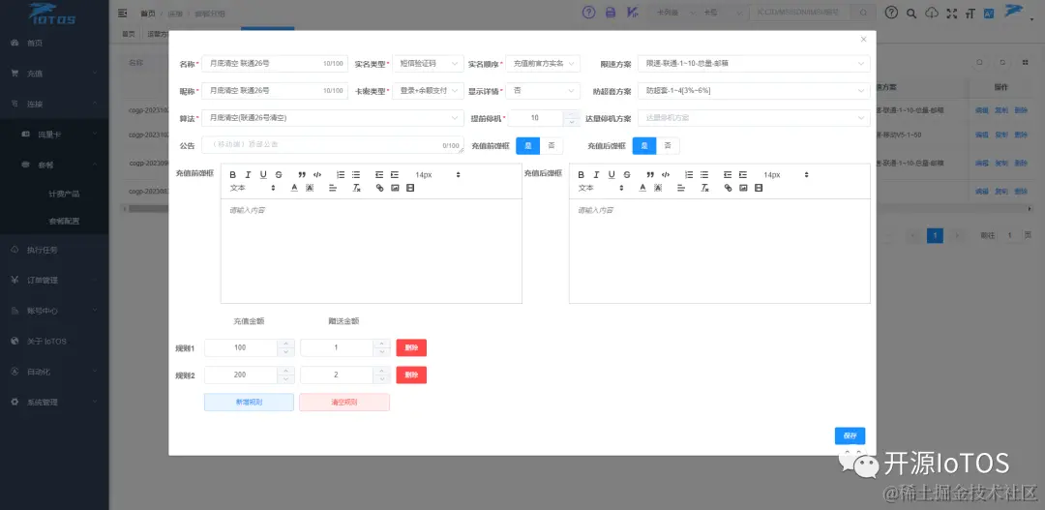Click the 名称 input field
Screen dimensions: 1045x510
[x=275, y=63]
